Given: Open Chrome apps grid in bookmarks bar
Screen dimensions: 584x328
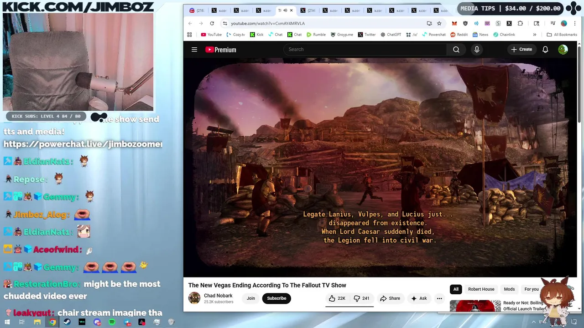Looking at the screenshot, I should [189, 35].
